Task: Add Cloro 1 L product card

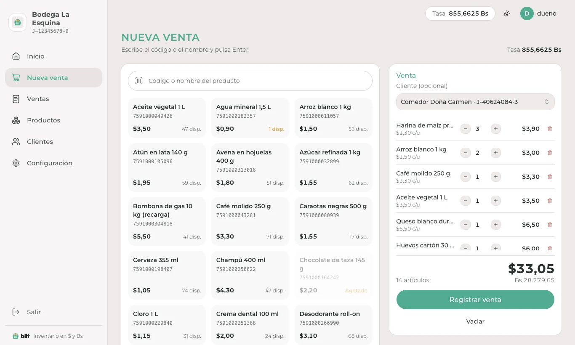Action: point(167,325)
